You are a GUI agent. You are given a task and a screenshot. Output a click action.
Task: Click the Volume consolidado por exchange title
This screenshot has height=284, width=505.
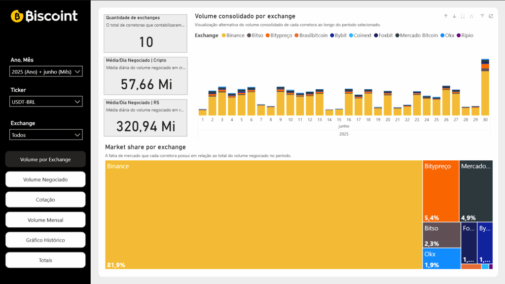(245, 16)
